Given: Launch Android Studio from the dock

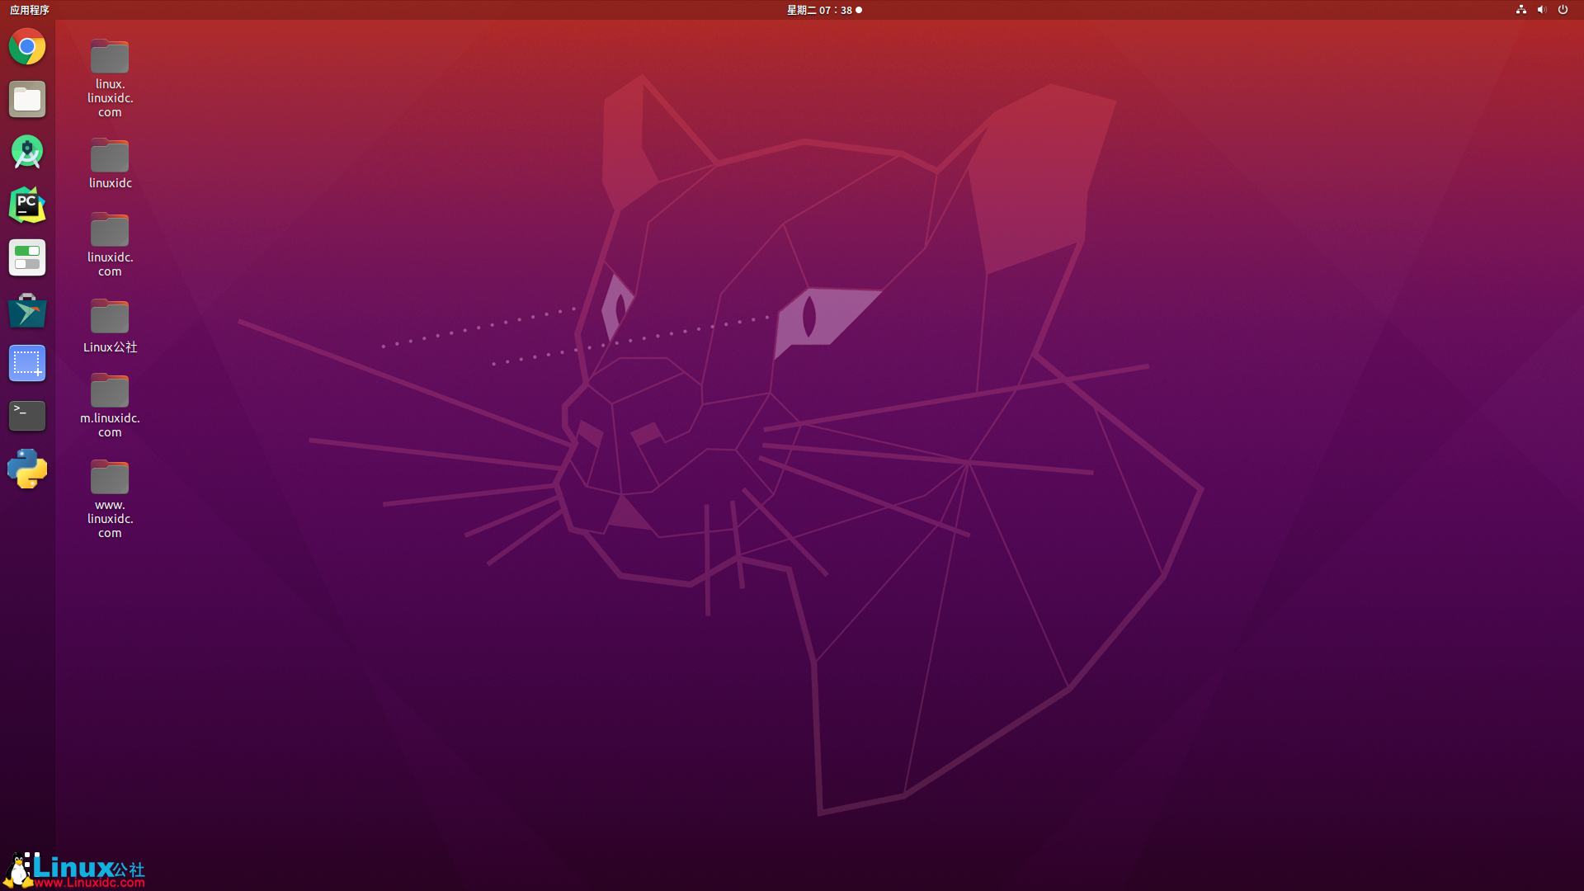Looking at the screenshot, I should (27, 153).
